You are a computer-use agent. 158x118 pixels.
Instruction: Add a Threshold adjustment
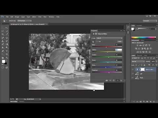[x=144, y=52]
